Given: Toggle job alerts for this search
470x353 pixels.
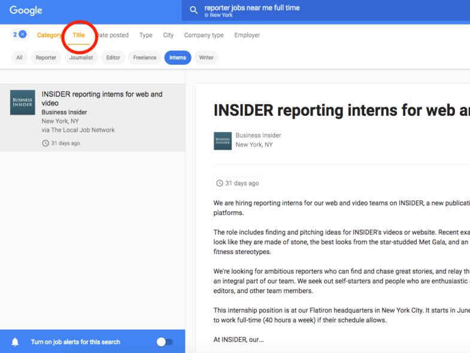Looking at the screenshot, I should coord(165,342).
